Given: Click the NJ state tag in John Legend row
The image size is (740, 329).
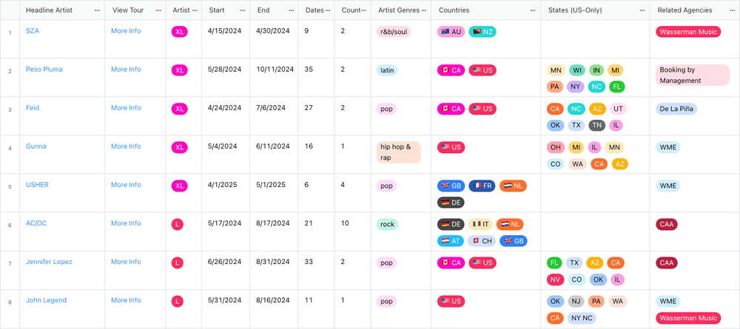Looking at the screenshot, I should pyautogui.click(x=576, y=301).
